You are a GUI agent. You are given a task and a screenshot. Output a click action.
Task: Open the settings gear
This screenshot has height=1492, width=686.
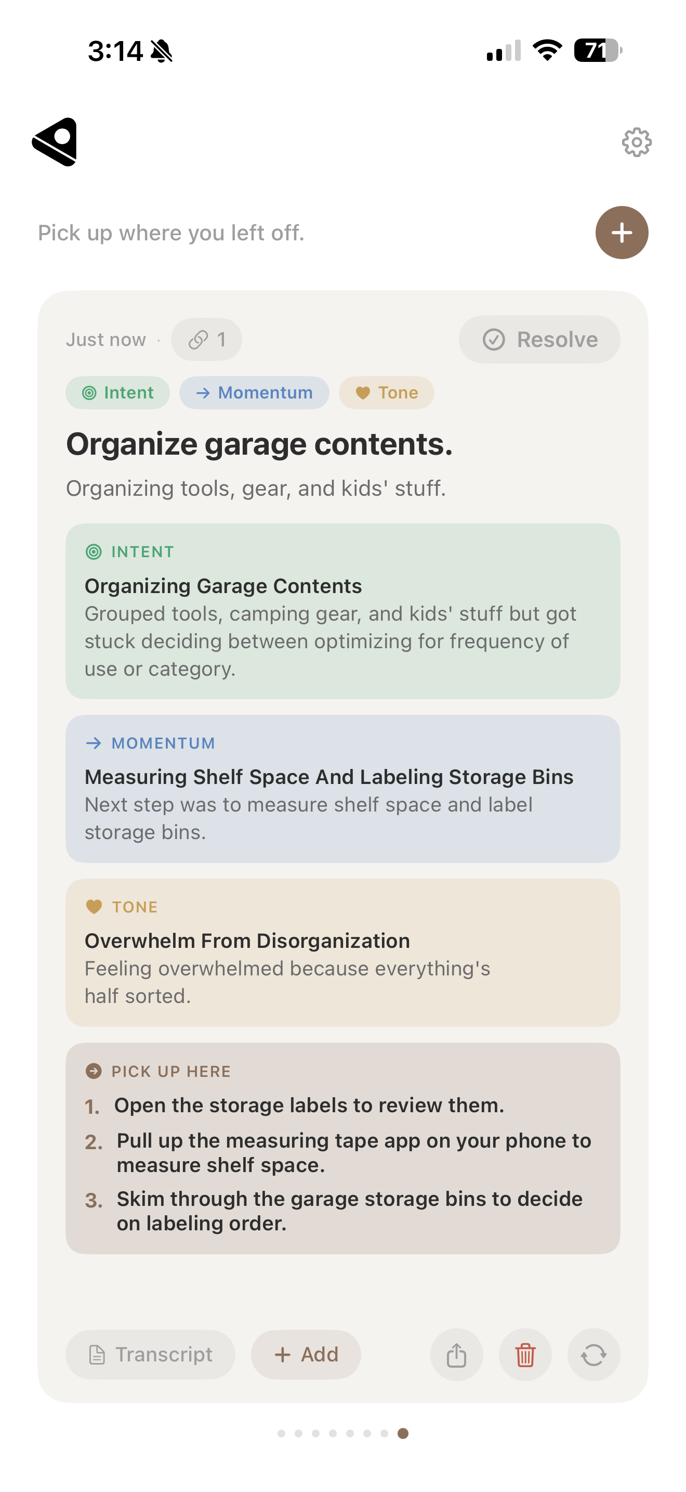click(x=636, y=141)
